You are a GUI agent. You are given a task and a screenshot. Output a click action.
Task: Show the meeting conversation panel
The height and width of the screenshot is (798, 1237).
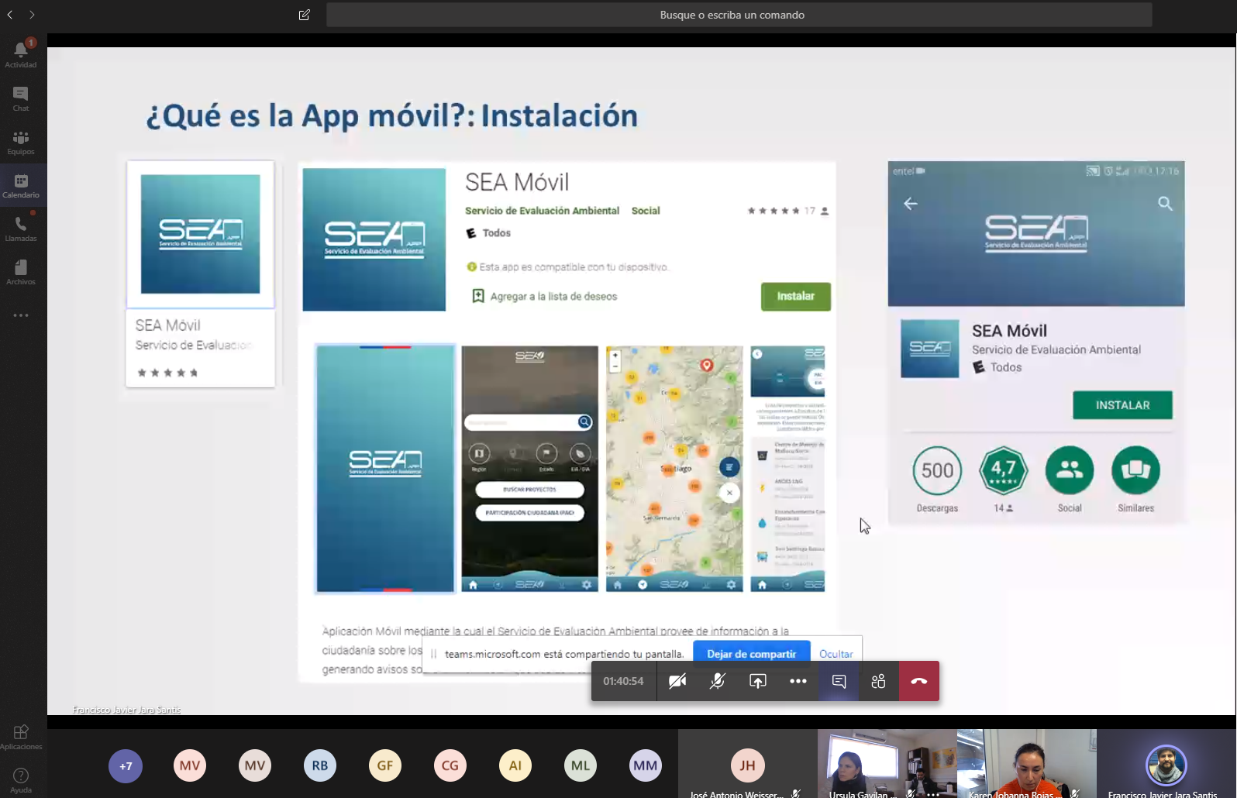tap(839, 681)
